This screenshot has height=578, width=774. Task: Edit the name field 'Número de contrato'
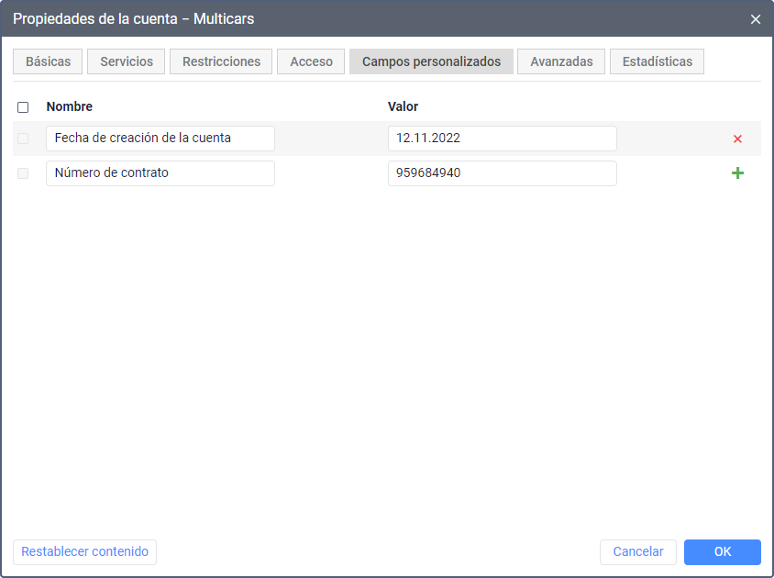pyautogui.click(x=160, y=173)
